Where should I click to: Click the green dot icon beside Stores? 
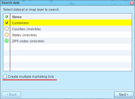tap(7, 16)
